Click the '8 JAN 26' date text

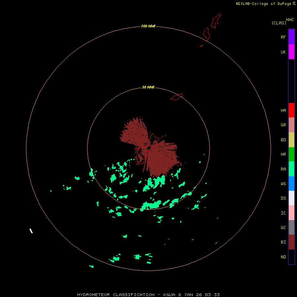190,295
